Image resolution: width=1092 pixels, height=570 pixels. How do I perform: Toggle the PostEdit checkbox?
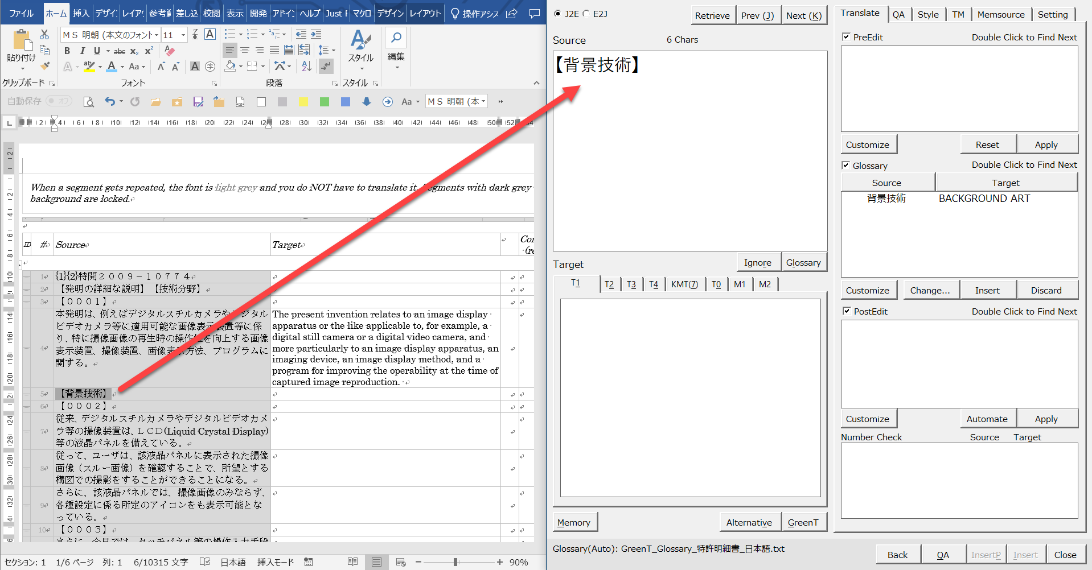[x=847, y=311]
